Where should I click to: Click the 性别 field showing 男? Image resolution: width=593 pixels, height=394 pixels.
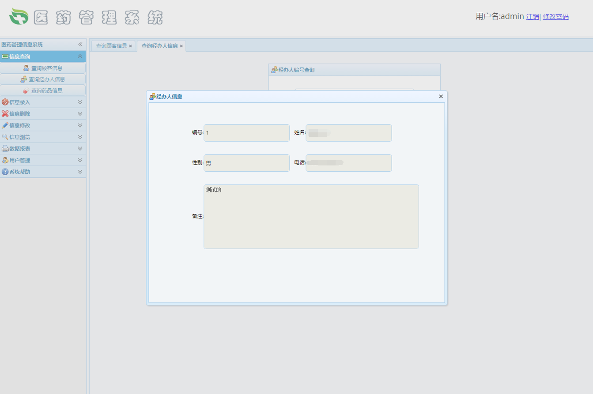pos(247,163)
